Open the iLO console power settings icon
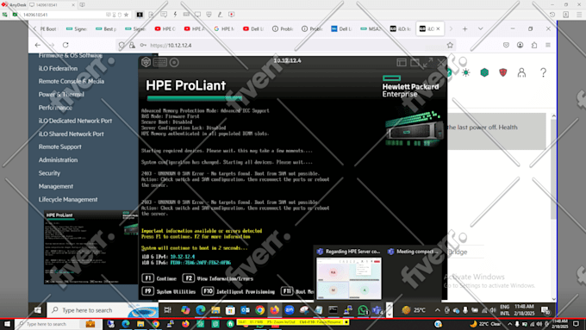 click(146, 62)
